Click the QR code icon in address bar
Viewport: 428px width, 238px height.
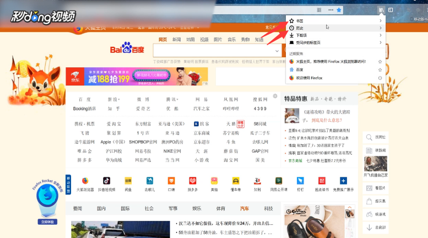coord(319,10)
